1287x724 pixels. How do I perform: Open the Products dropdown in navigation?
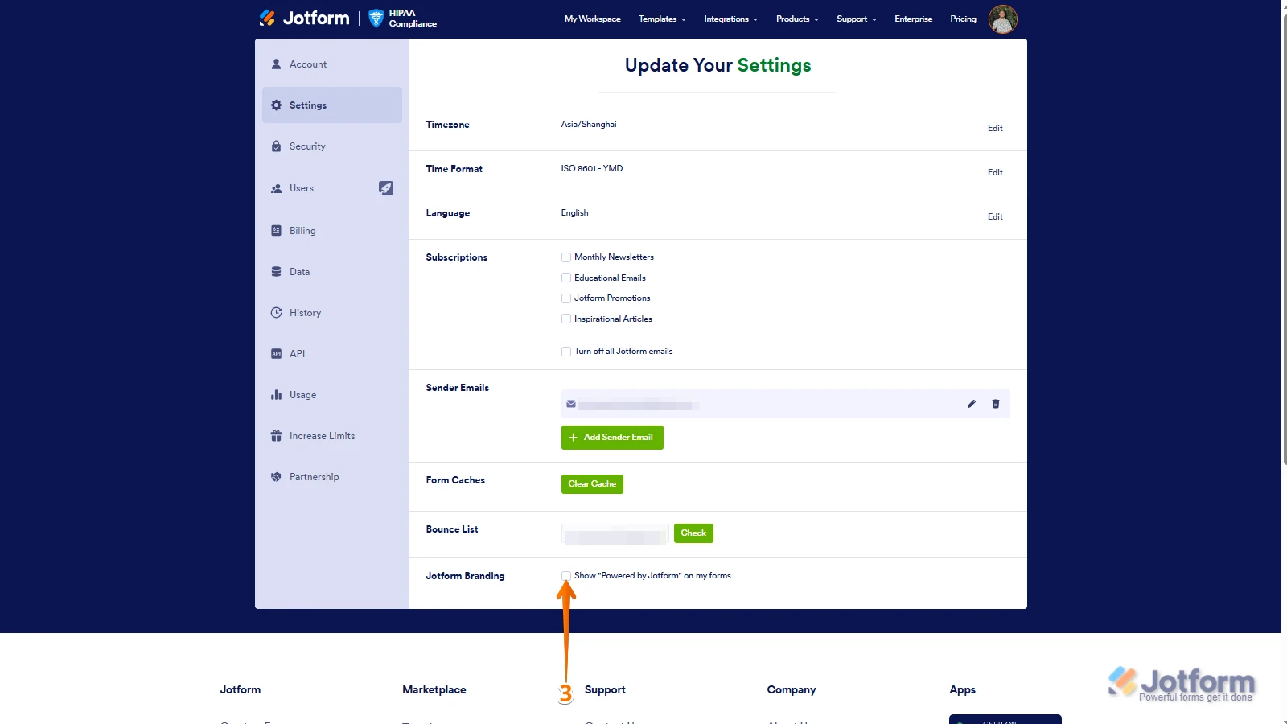(797, 19)
